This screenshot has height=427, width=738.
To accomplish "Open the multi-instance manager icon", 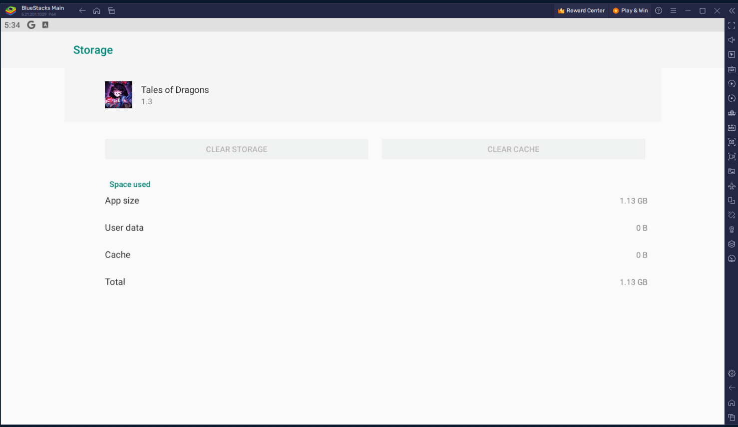I will click(x=732, y=113).
